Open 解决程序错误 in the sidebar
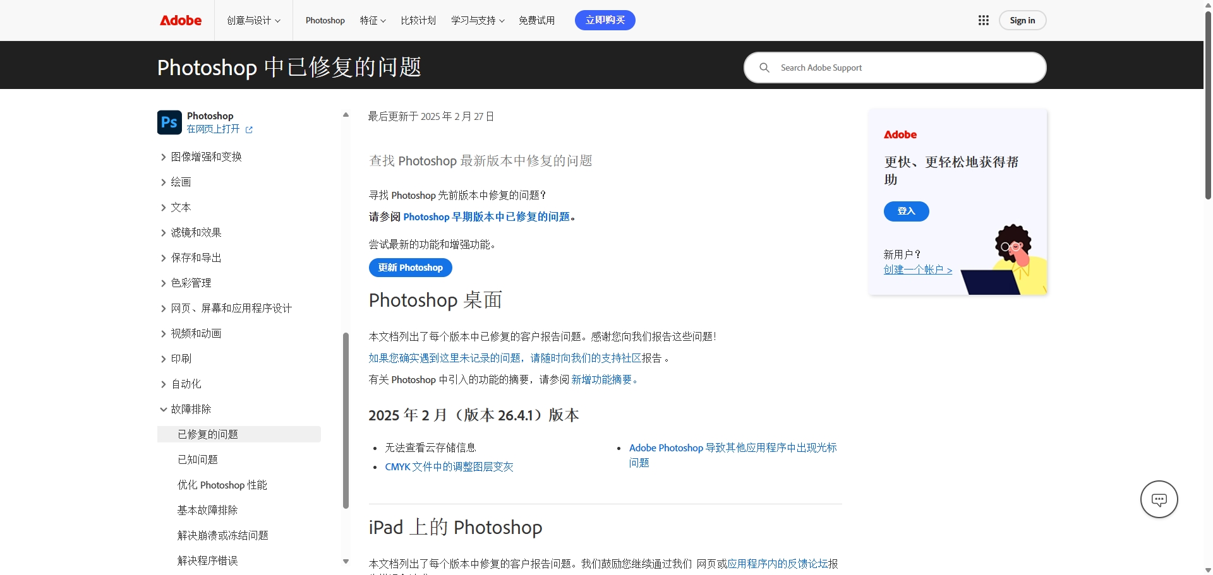This screenshot has height=575, width=1213. click(x=208, y=560)
